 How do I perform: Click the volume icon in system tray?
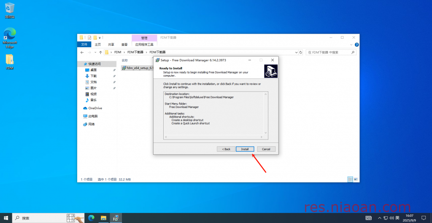click(391, 218)
